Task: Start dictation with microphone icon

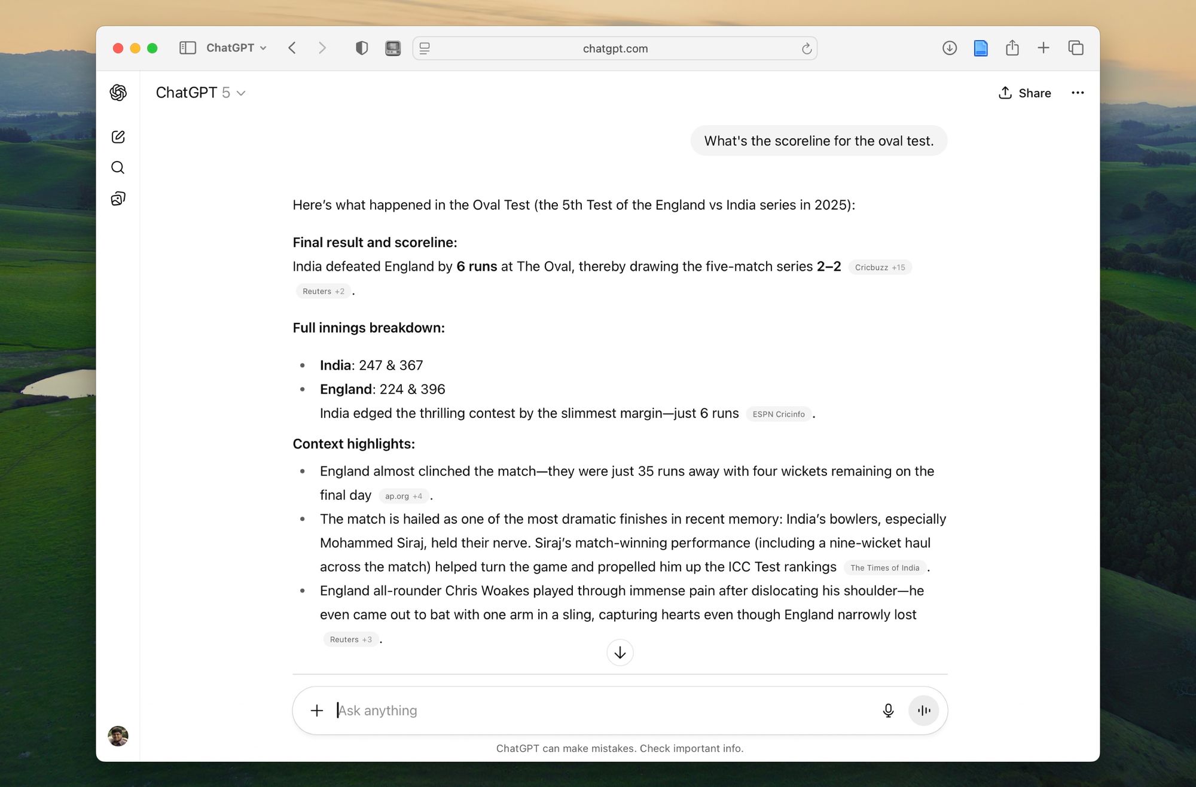Action: click(x=889, y=710)
